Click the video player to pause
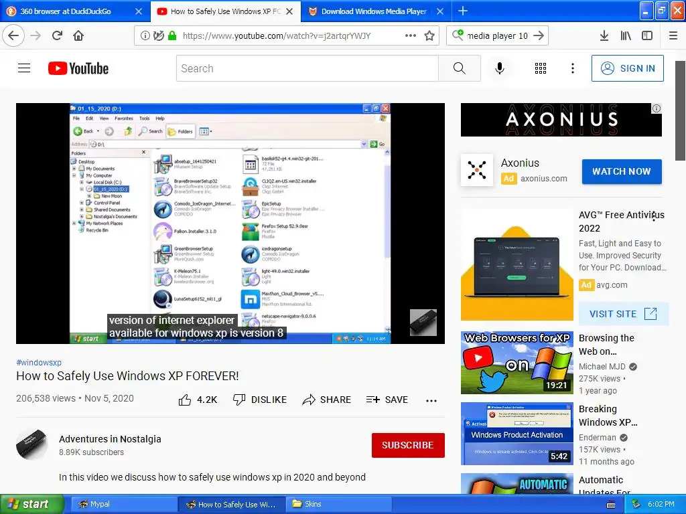The width and height of the screenshot is (686, 514). point(230,223)
